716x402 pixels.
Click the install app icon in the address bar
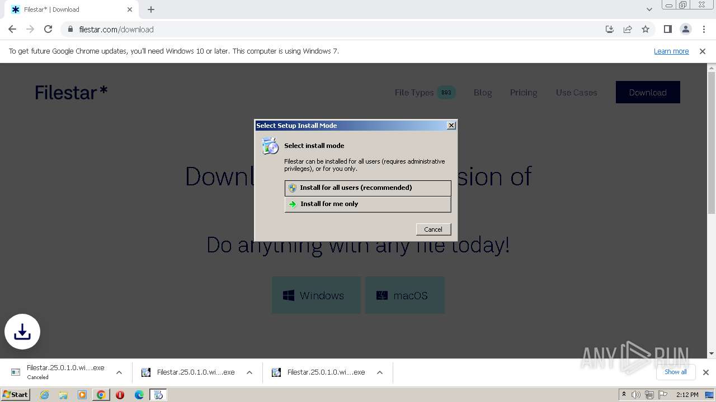pos(610,29)
